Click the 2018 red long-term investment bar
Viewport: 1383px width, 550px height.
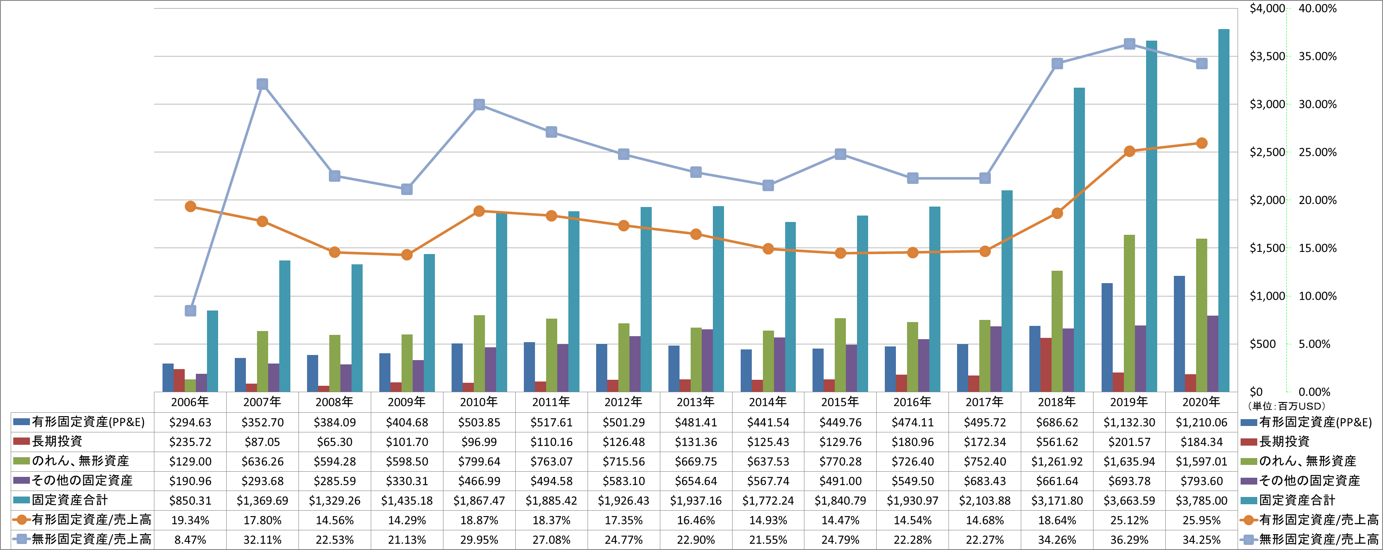point(1046,365)
